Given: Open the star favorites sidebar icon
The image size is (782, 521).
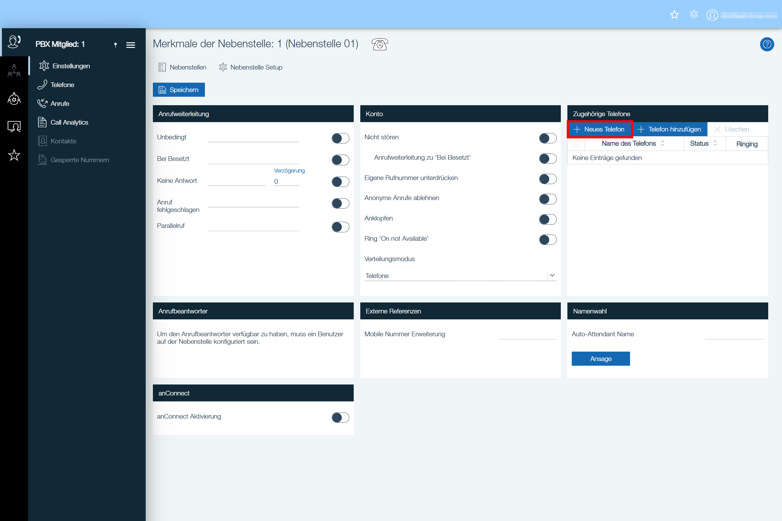Looking at the screenshot, I should [14, 155].
